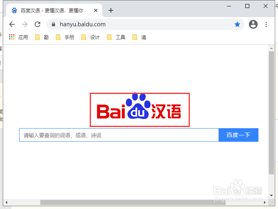Open the 清 bookmark folder
The image size is (278, 209).
point(139,37)
